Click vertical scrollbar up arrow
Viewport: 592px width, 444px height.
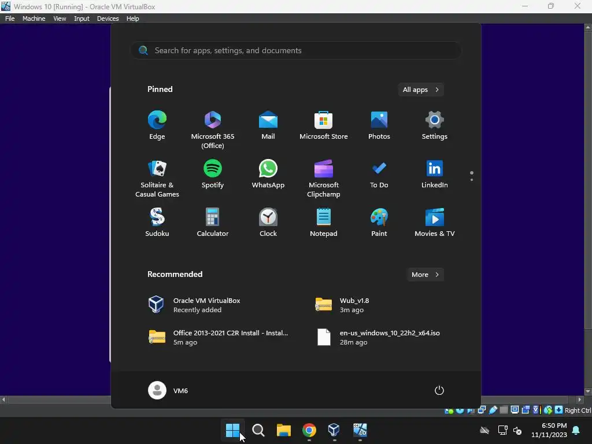click(588, 28)
